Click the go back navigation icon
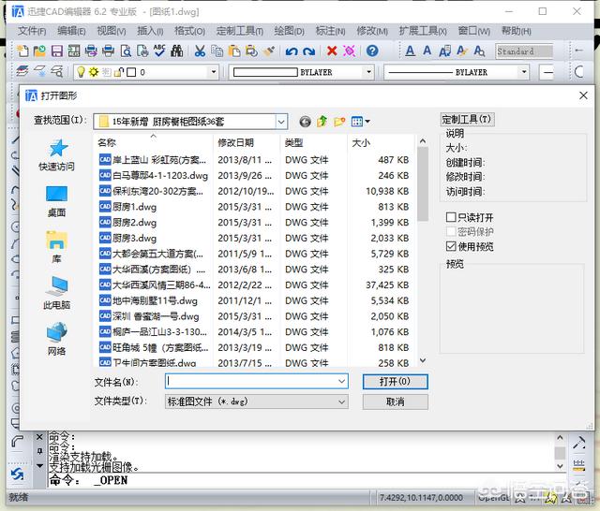This screenshot has width=600, height=511. [x=306, y=121]
